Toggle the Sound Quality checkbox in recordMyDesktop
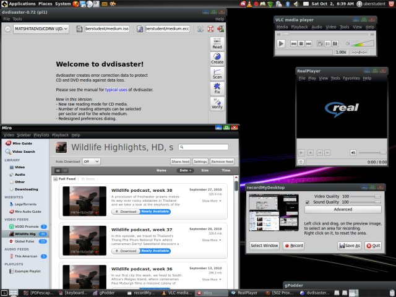This screenshot has height=297, width=396. 308,202
